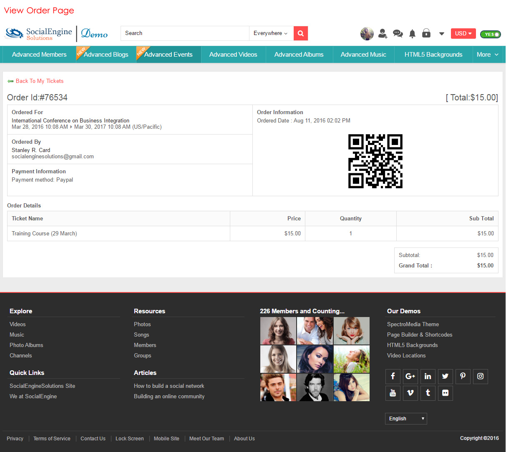Click the lock screen padlock icon
Image resolution: width=506 pixels, height=452 pixels.
pos(426,33)
